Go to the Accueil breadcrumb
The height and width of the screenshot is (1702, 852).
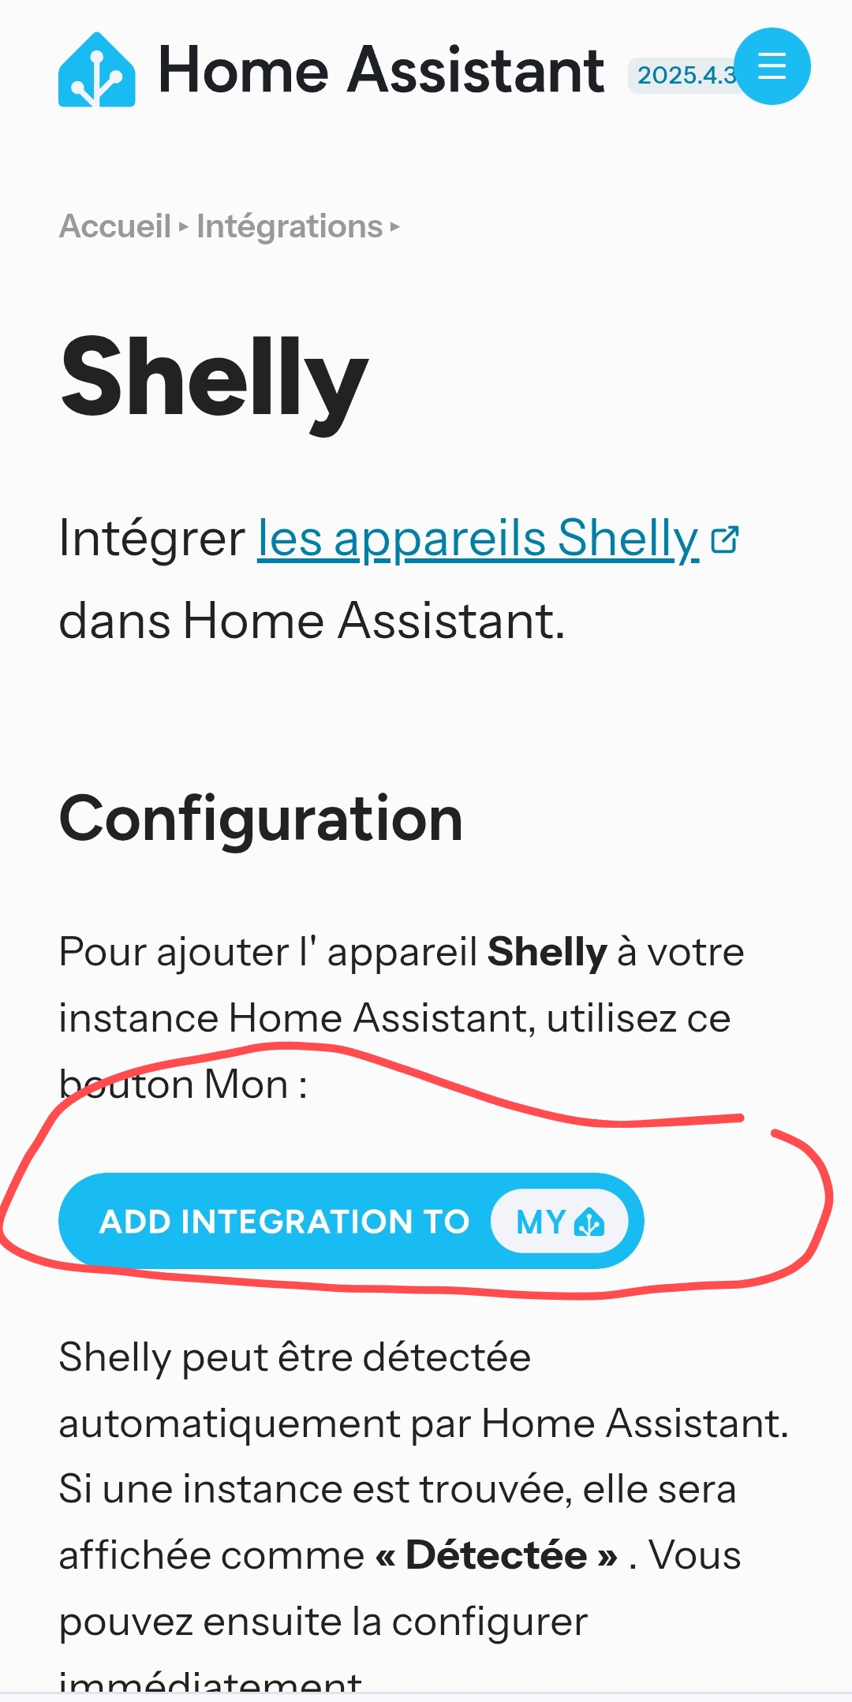(x=115, y=226)
